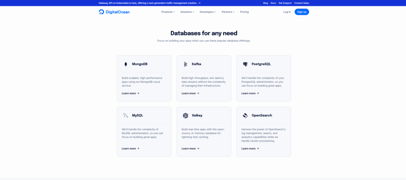Expand the Solutions menu

pos(187,12)
